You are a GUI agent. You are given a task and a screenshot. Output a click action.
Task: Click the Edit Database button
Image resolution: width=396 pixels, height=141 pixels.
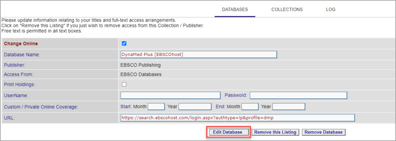click(229, 132)
